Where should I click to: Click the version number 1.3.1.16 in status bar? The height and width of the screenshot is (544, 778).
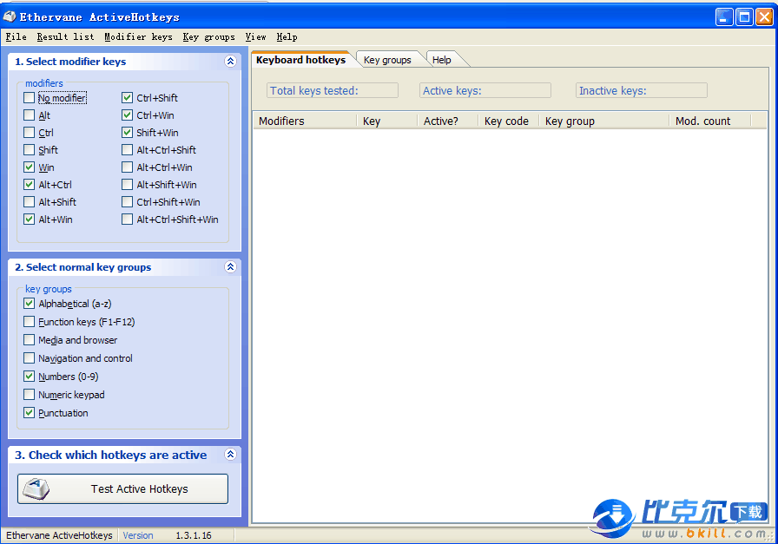click(194, 535)
